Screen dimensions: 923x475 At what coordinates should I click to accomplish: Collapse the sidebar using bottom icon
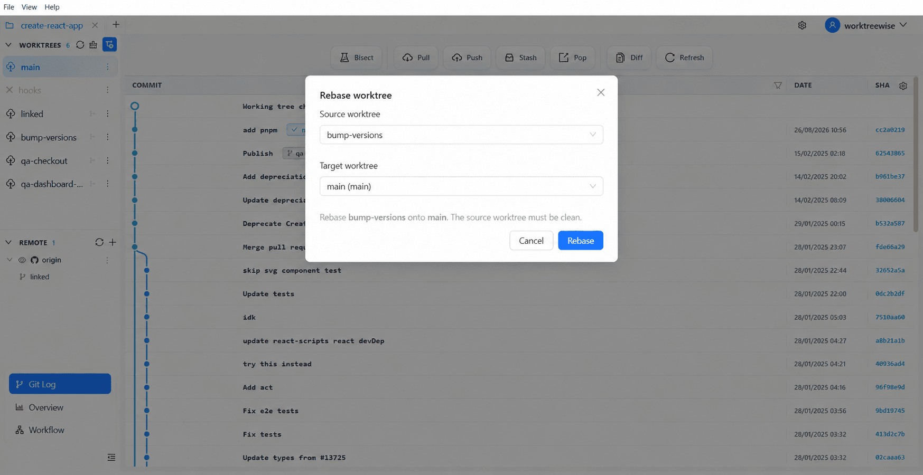pyautogui.click(x=111, y=458)
